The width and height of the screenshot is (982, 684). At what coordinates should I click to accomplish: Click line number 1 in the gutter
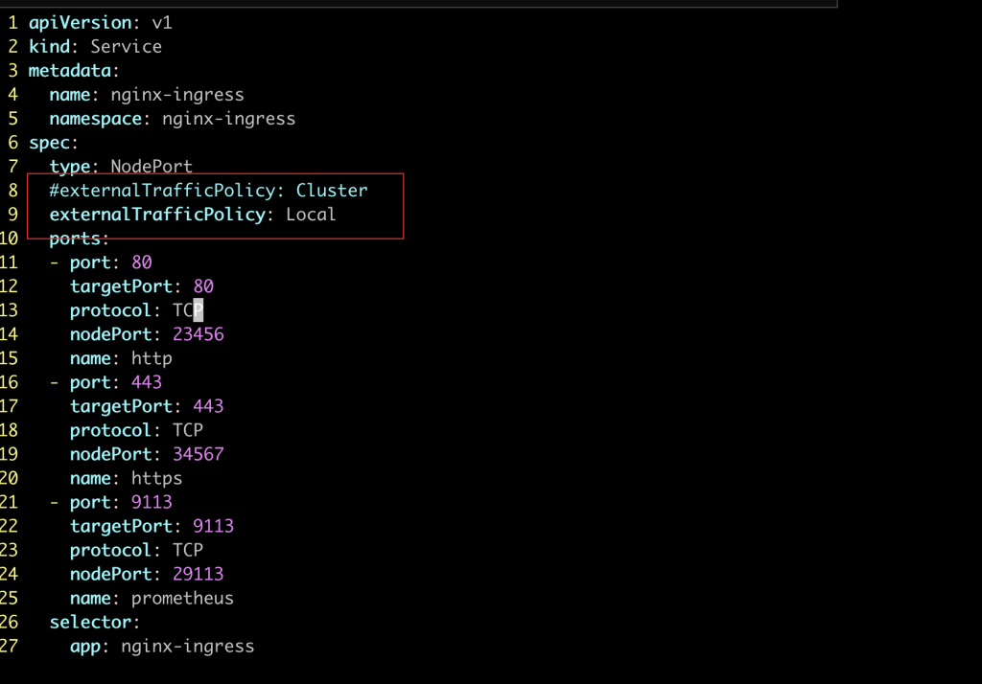[x=13, y=23]
